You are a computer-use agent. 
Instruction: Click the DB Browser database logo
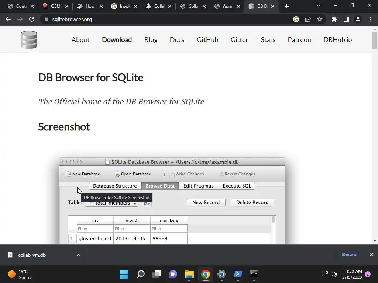(x=29, y=40)
